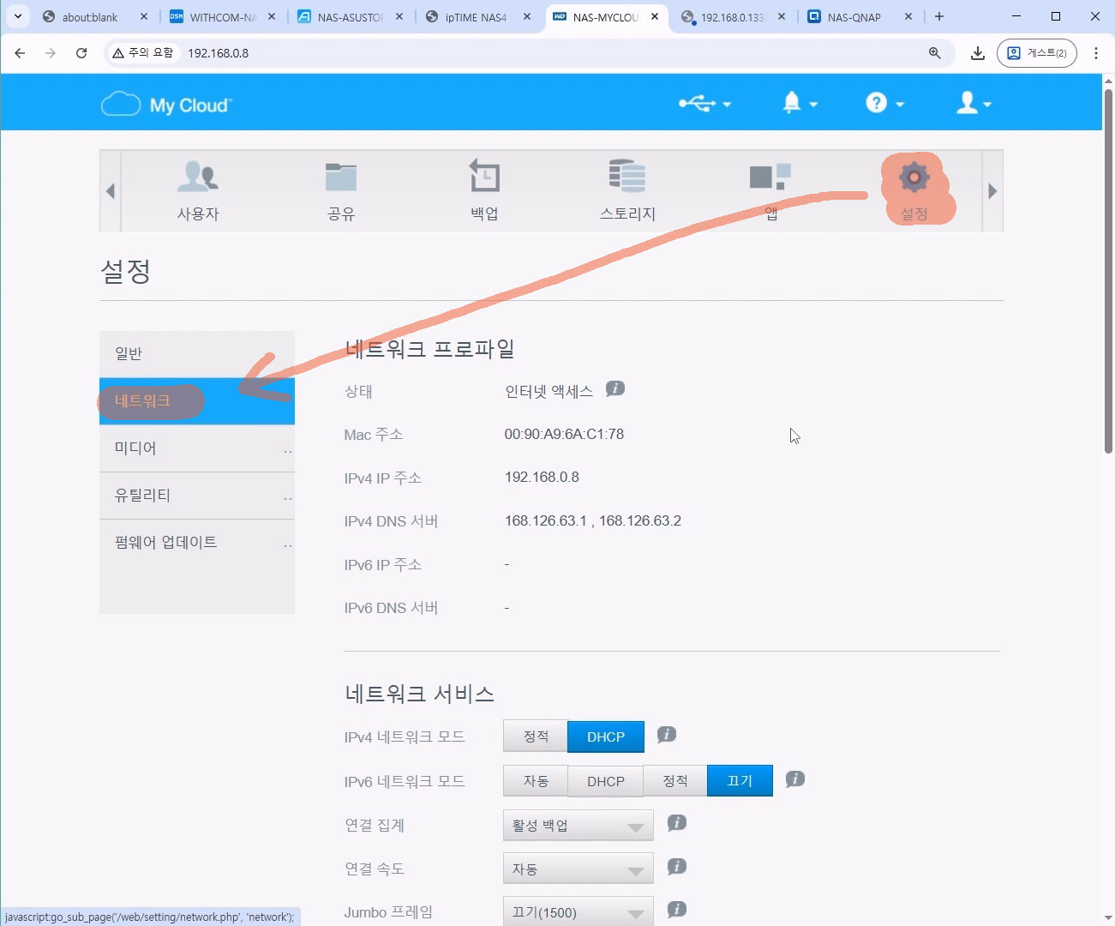Click info icon next to Internet access status
Image resolution: width=1115 pixels, height=926 pixels.
point(615,389)
